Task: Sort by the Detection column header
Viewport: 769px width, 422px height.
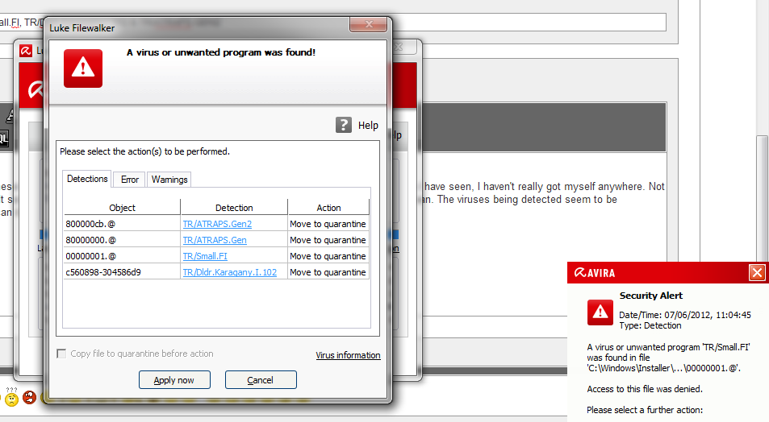Action: 234,208
